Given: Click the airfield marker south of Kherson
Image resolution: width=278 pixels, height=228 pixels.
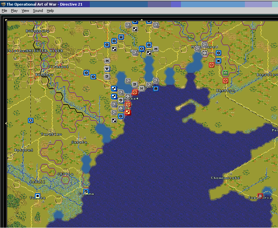Looking at the screenshot, I should click(217, 102).
